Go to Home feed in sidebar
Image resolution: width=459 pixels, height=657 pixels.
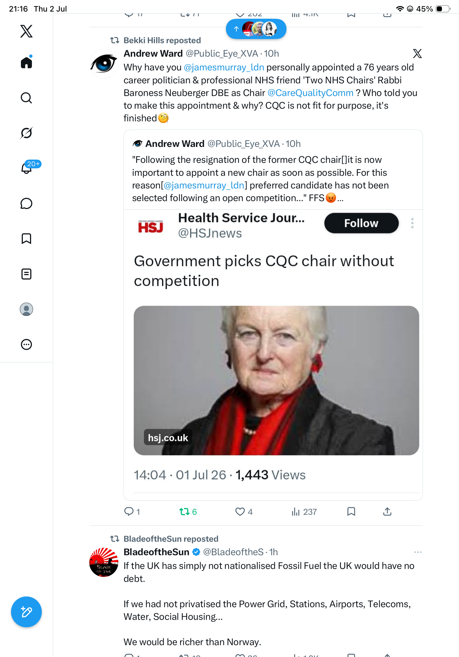pos(26,62)
